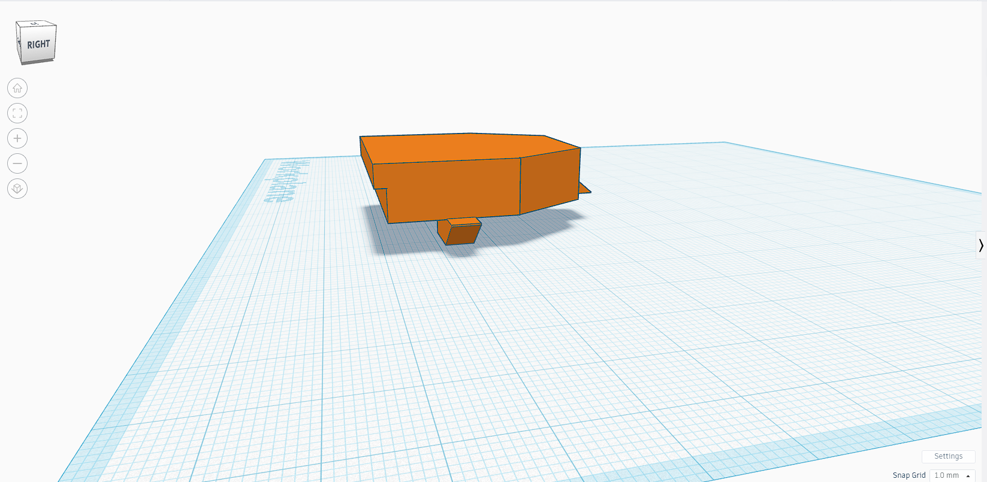Switch to orthographic view using cube icon
The height and width of the screenshot is (482, 987).
pos(17,189)
